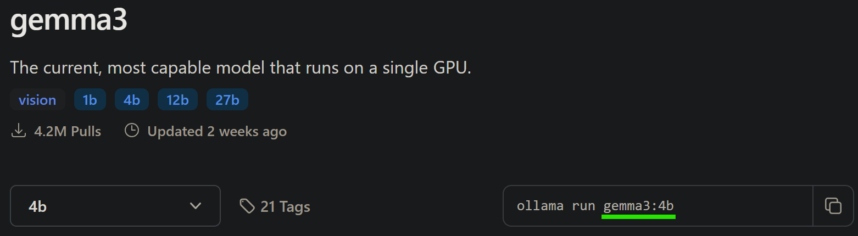Click the Updated 2 weeks ago text
The width and height of the screenshot is (858, 236).
point(217,132)
